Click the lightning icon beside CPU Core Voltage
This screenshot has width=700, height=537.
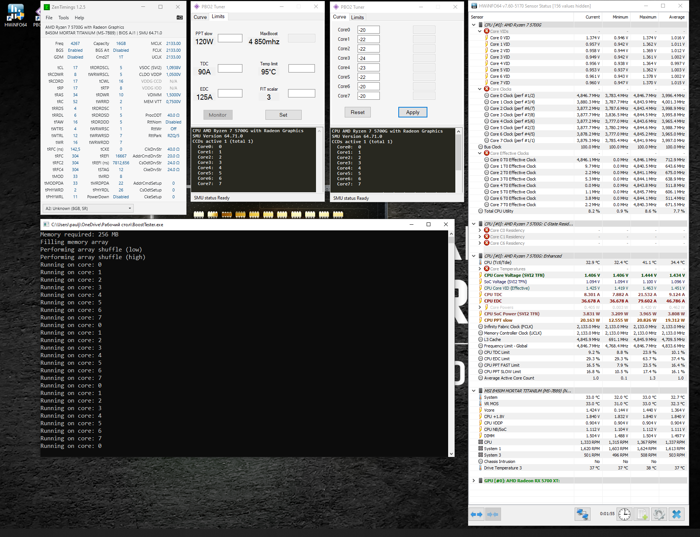(481, 275)
